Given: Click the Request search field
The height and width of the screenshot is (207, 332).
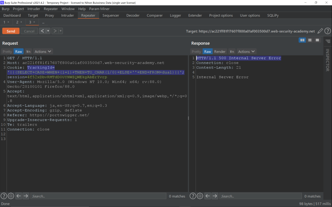Looking at the screenshot, I should pyautogui.click(x=98, y=196).
